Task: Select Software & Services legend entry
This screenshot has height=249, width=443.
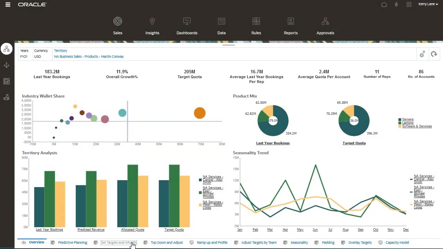Action: tap(417, 126)
